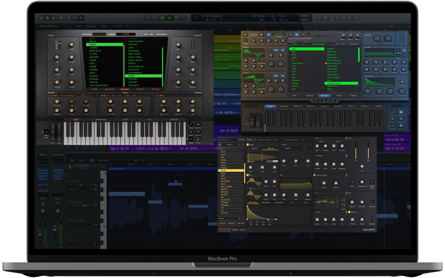Click the Rewind transport button
Viewport: 445px width, 278px height.
(147, 18)
